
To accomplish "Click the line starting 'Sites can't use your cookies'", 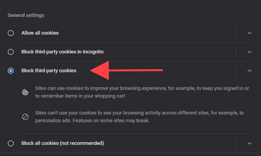I will [x=139, y=113].
